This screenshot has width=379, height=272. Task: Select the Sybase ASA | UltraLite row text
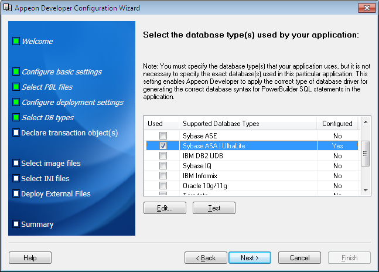(214, 146)
